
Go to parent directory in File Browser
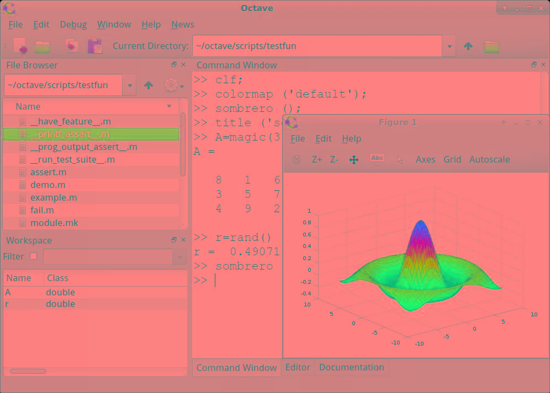coord(149,85)
